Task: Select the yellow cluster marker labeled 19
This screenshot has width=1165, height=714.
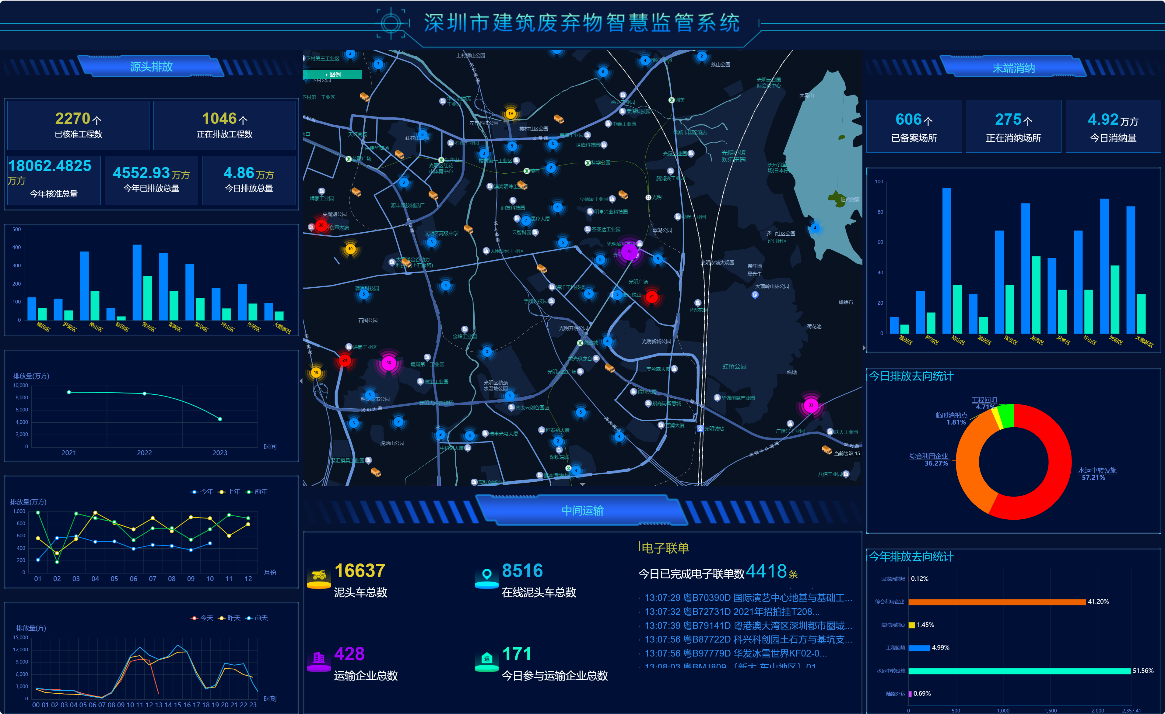Action: 510,113
